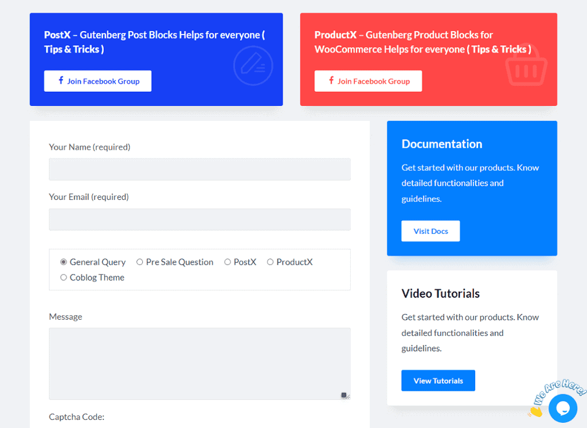Click the basket icon in ProductX banner
This screenshot has width=587, height=428.
pos(526,67)
